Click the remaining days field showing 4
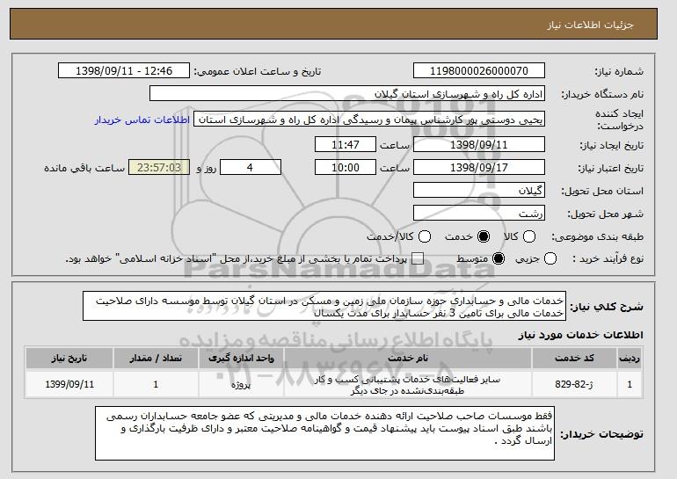 tap(251, 168)
